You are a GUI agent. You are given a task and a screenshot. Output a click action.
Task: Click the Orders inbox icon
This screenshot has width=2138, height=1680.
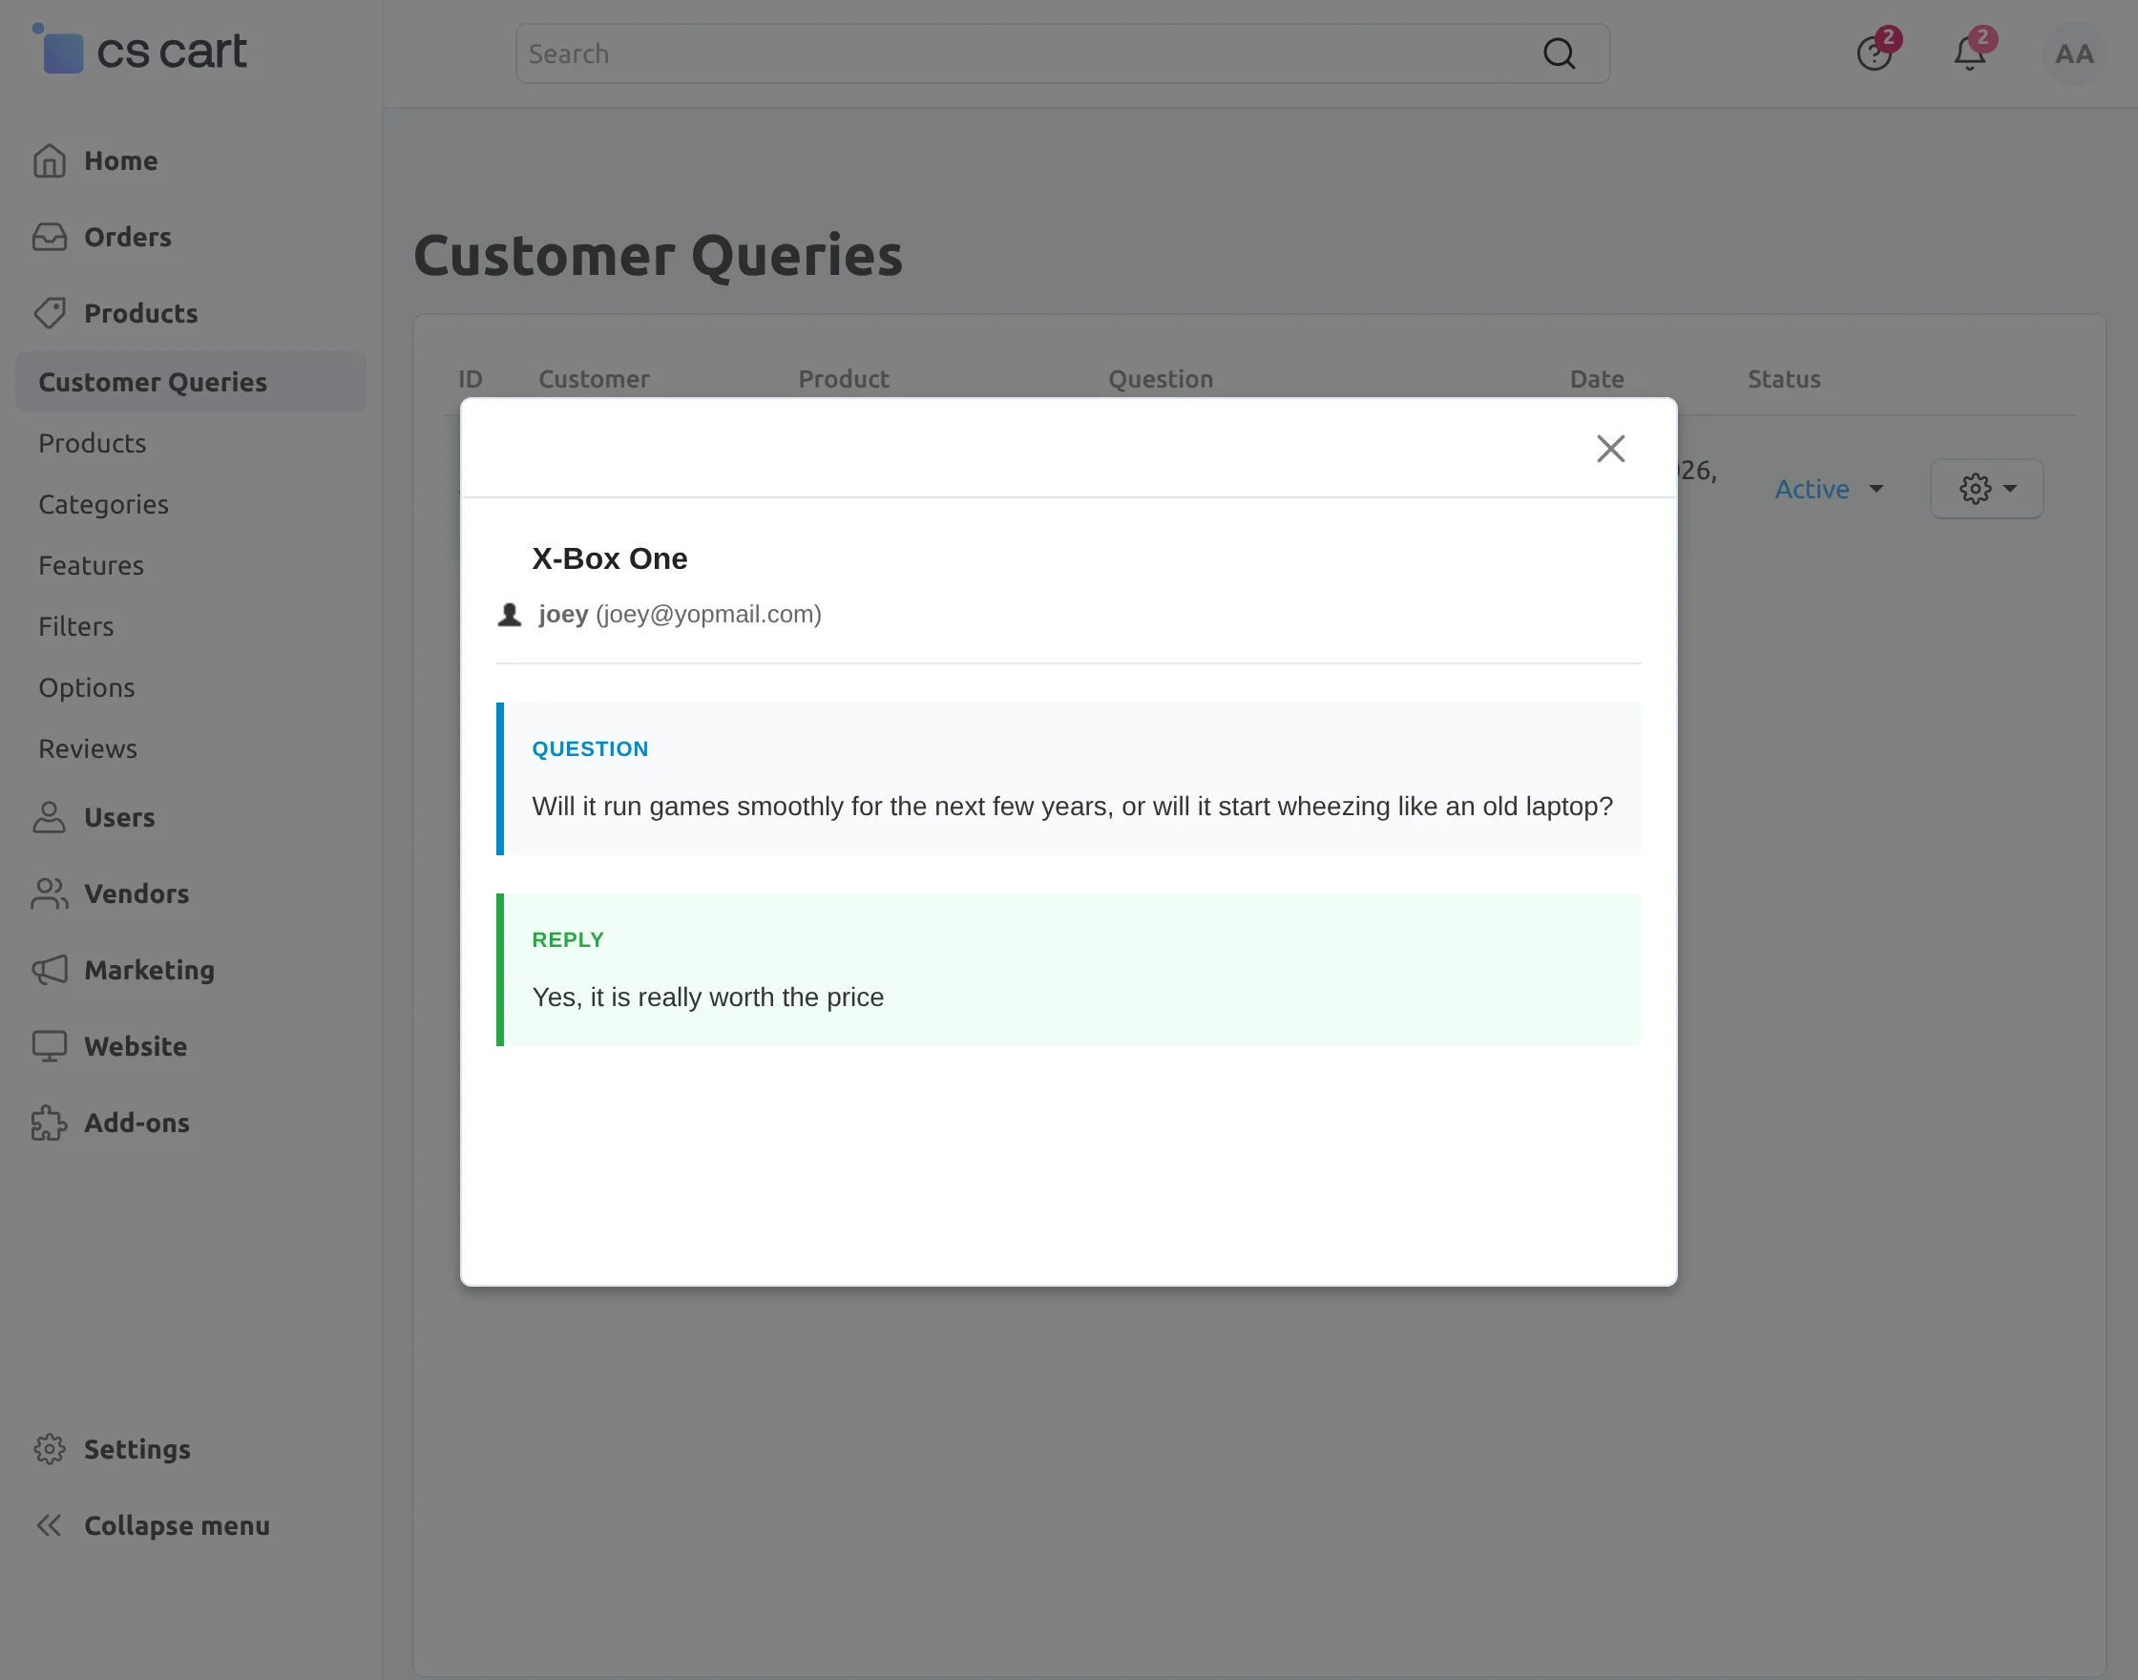(x=50, y=237)
